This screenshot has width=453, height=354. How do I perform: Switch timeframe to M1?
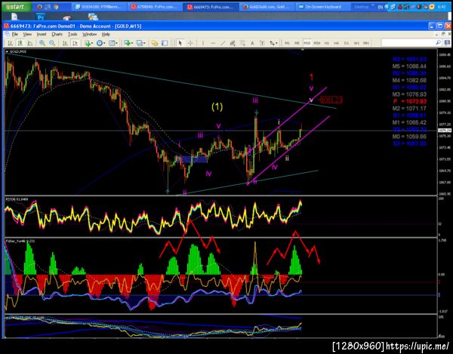[x=287, y=43]
